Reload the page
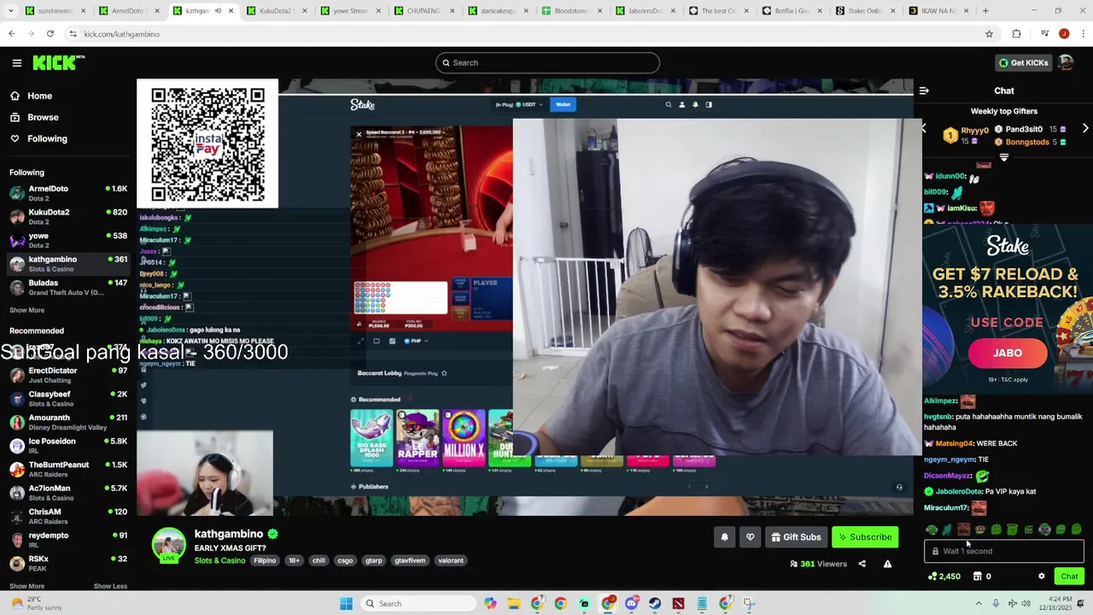The image size is (1093, 615). (x=50, y=33)
